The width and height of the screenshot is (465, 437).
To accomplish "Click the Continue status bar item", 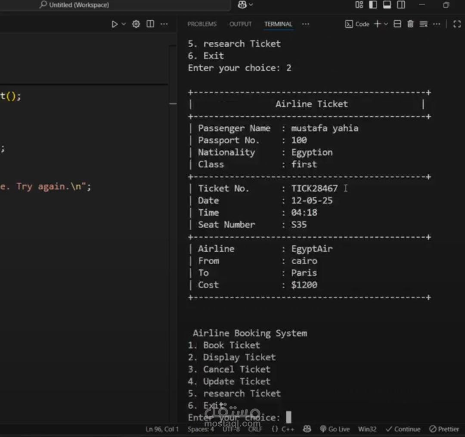I will [403, 429].
